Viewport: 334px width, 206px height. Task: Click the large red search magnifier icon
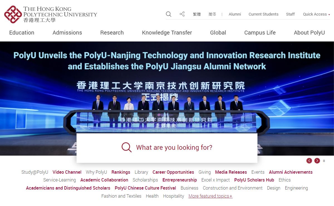point(126,147)
